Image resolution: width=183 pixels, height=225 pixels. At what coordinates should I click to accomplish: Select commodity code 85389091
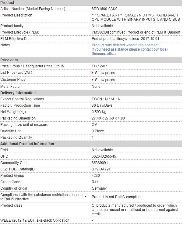pyautogui.click(x=100, y=163)
